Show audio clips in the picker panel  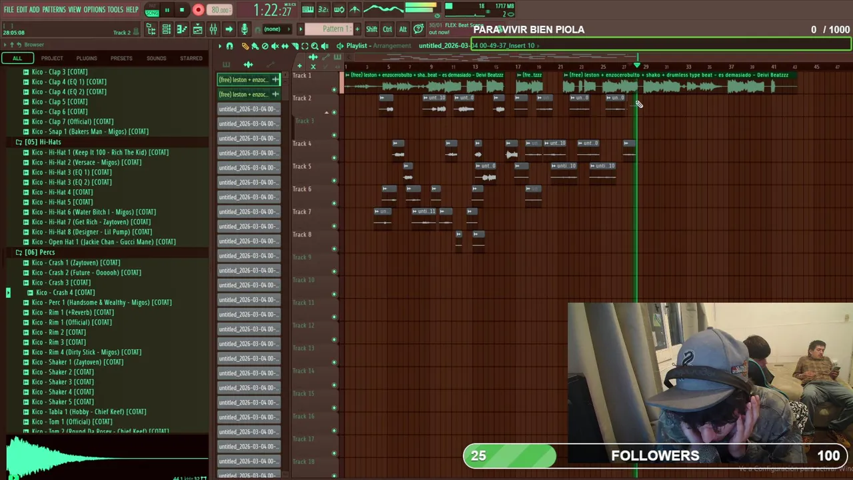[248, 65]
